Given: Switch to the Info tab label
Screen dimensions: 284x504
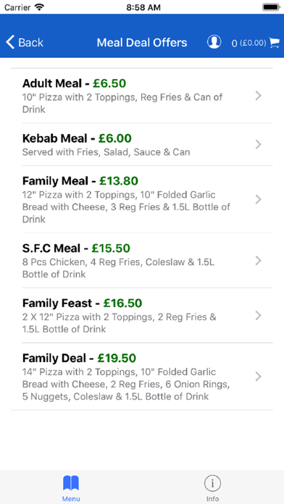Looking at the screenshot, I should coord(212,499).
